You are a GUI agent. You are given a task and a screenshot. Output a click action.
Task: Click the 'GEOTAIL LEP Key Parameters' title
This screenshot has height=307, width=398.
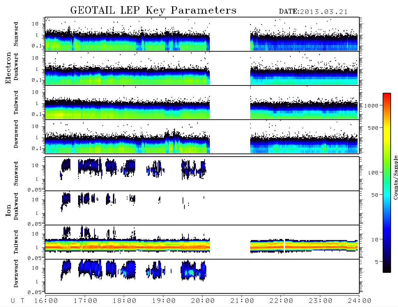(x=153, y=10)
